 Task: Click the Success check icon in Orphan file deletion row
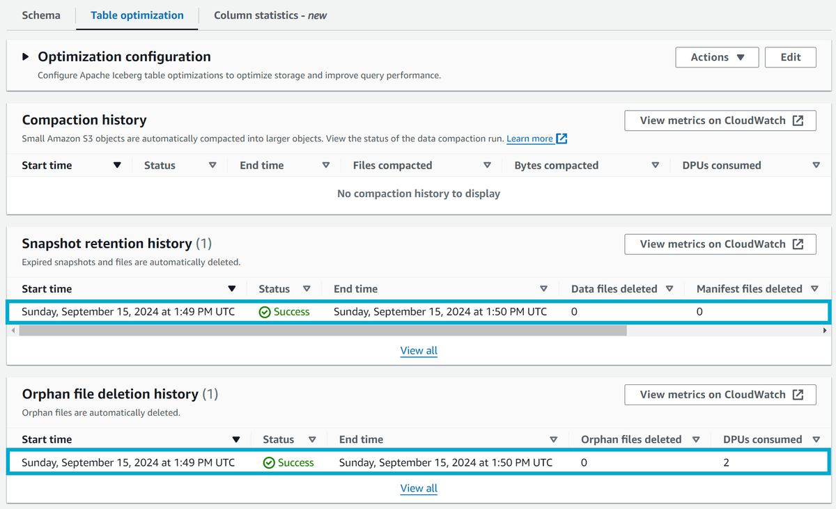coord(270,462)
